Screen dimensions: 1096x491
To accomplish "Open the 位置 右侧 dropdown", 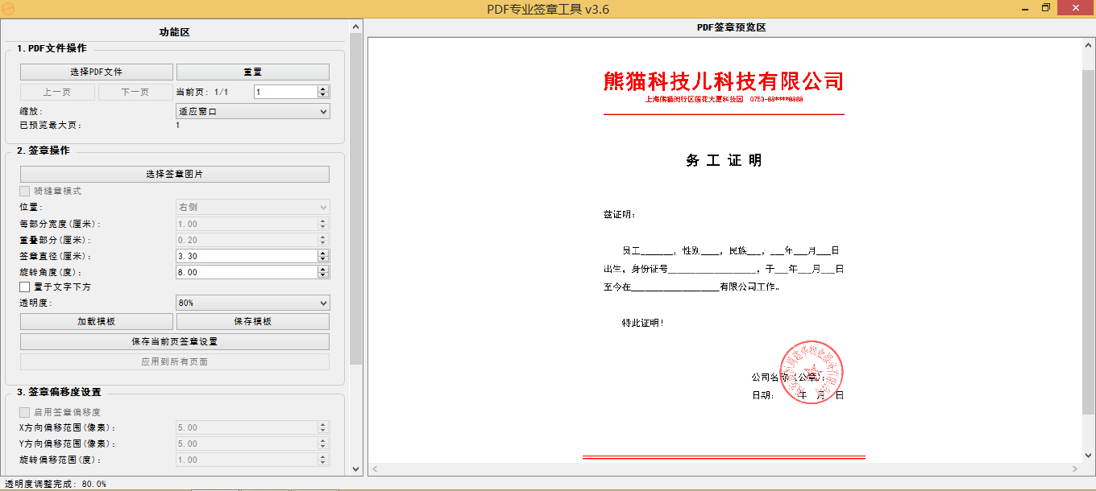I will [x=253, y=207].
